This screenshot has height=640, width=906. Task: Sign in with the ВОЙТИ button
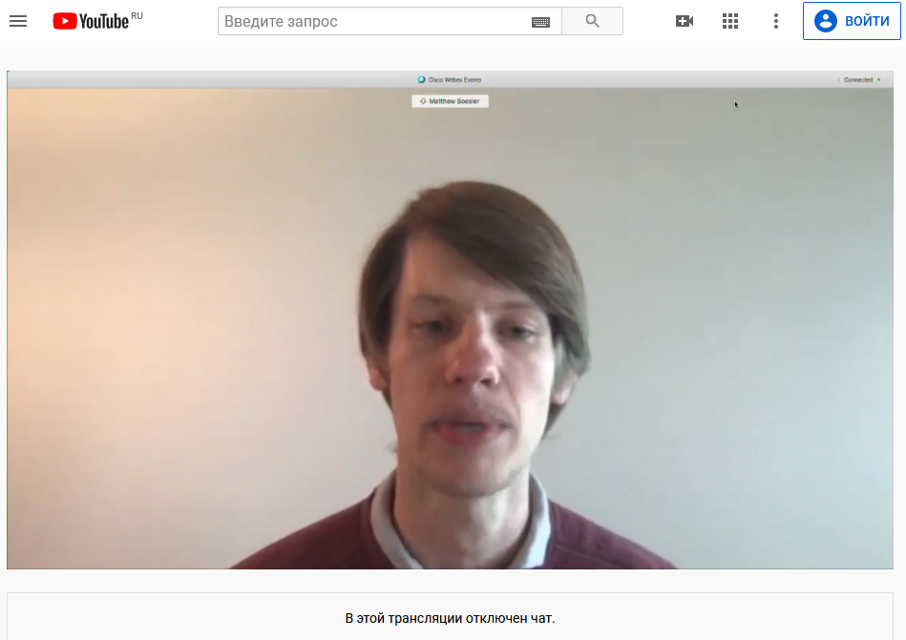852,21
